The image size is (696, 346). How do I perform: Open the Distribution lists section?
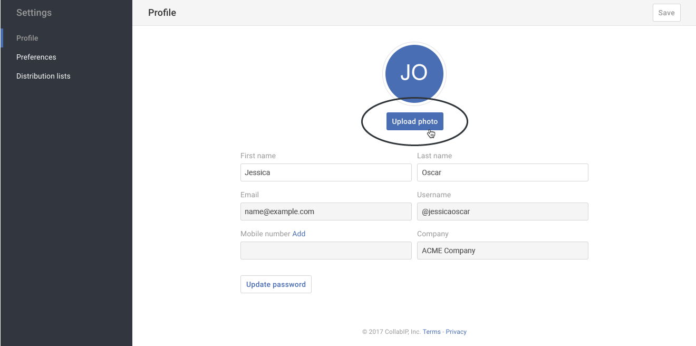click(x=43, y=76)
